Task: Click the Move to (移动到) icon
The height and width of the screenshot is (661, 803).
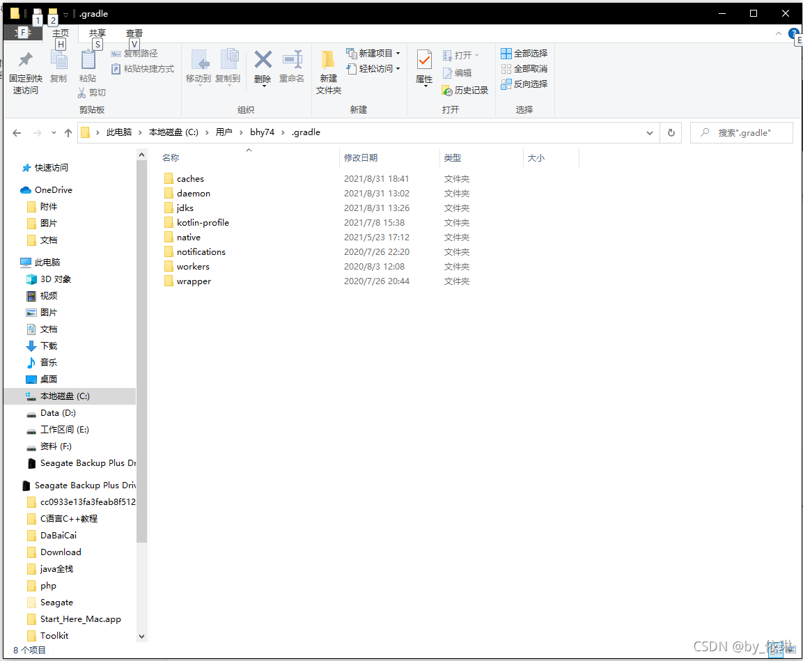Action: coord(198,61)
